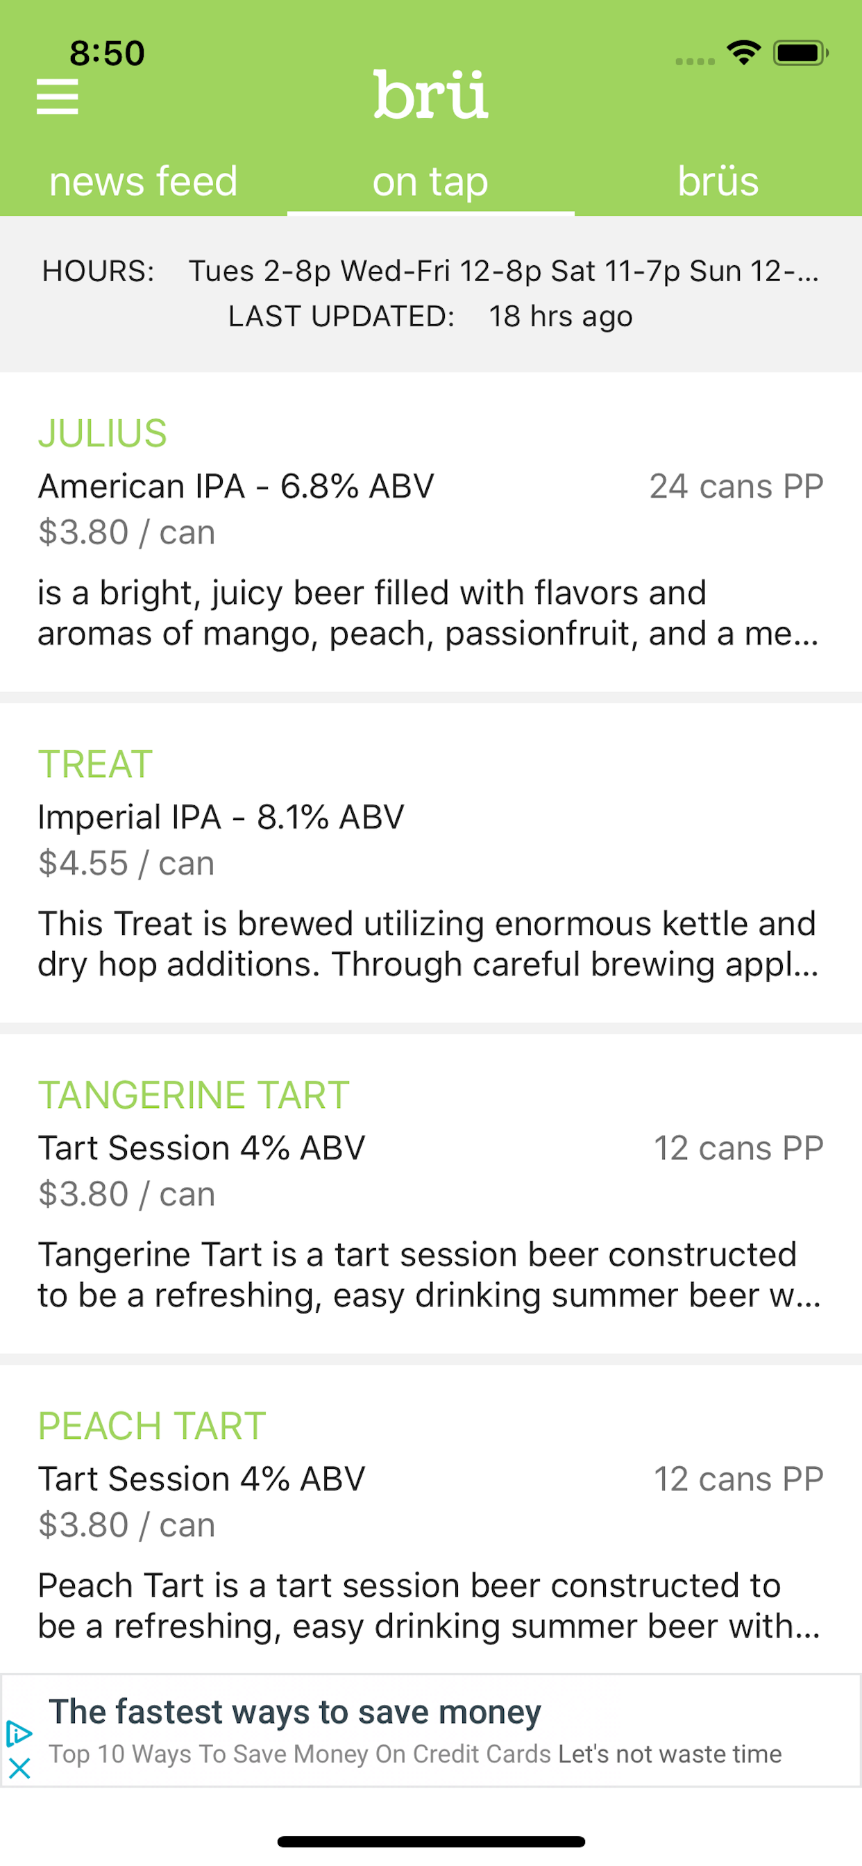Screen dimensions: 862x1866
Task: Select the on tap tab
Action: pyautogui.click(x=431, y=180)
